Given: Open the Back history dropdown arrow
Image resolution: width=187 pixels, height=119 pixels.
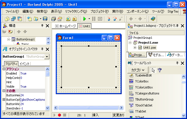Looking at the screenshot, I should [136, 19].
